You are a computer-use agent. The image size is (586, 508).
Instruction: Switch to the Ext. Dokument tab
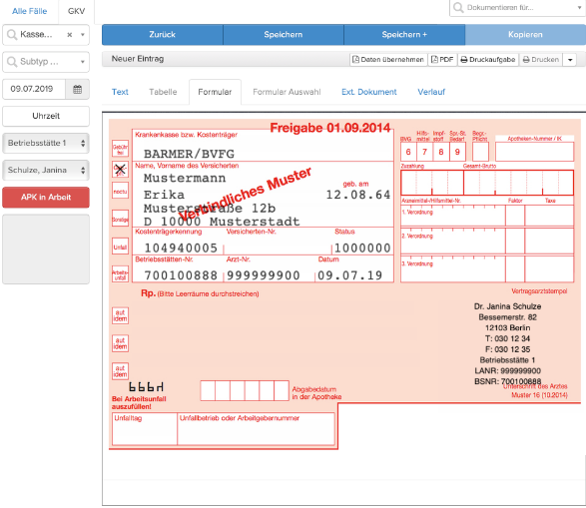click(368, 92)
